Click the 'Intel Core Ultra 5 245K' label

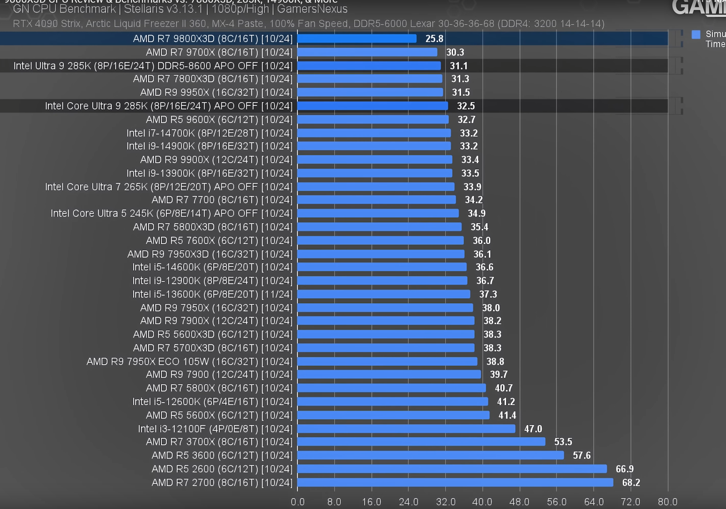coord(172,213)
